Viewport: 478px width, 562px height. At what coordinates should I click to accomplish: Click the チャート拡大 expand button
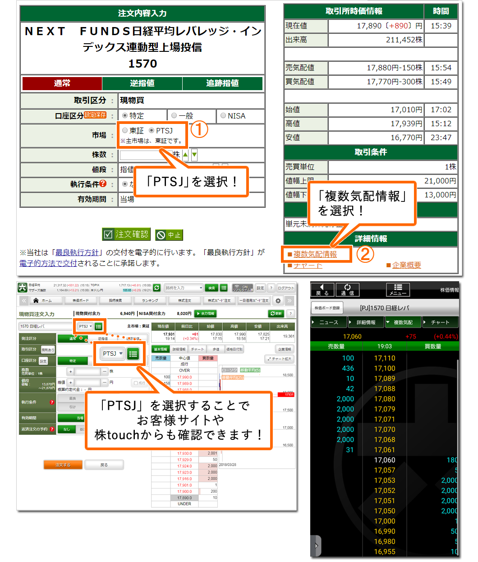point(280,359)
